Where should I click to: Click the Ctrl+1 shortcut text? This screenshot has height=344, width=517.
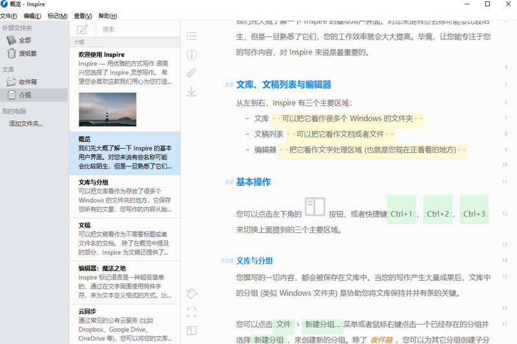(401, 214)
